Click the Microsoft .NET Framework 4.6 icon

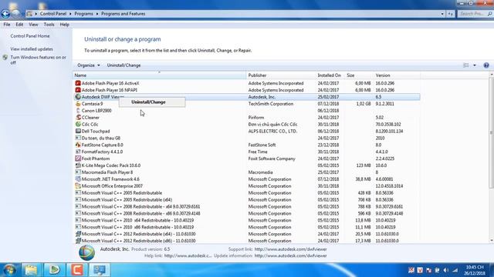(78, 179)
